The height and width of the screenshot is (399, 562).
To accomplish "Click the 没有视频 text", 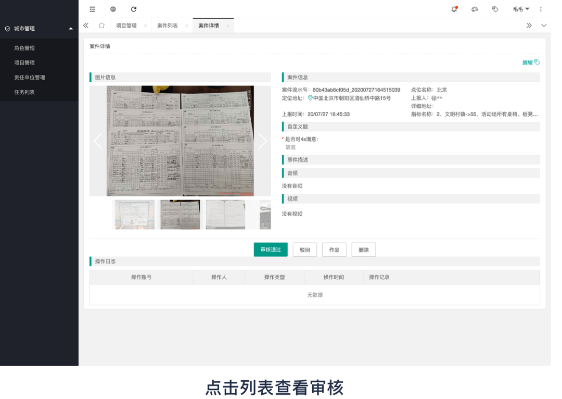I will [x=292, y=214].
